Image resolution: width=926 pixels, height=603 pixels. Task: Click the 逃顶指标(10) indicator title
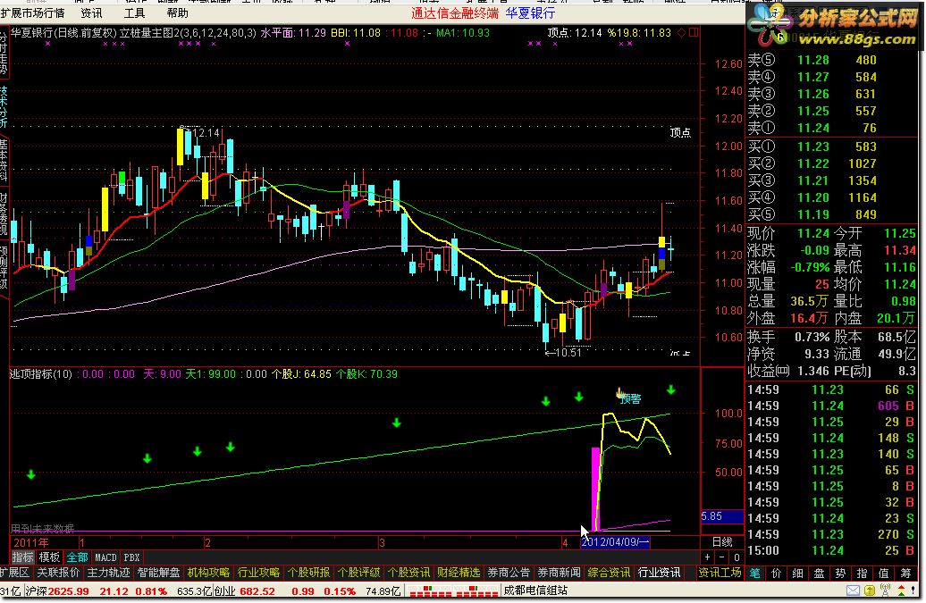(x=41, y=374)
